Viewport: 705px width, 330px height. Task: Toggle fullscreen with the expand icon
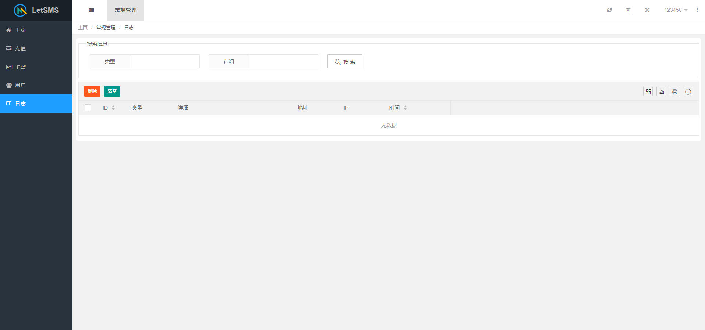coord(647,10)
